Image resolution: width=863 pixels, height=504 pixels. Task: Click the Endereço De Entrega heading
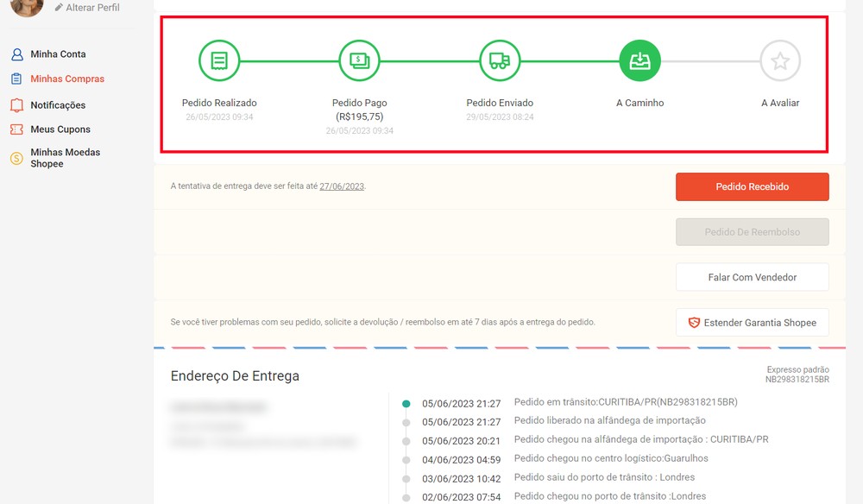coord(235,375)
